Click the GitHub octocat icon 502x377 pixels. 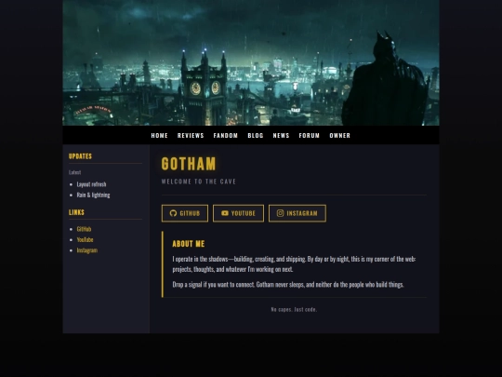(173, 213)
